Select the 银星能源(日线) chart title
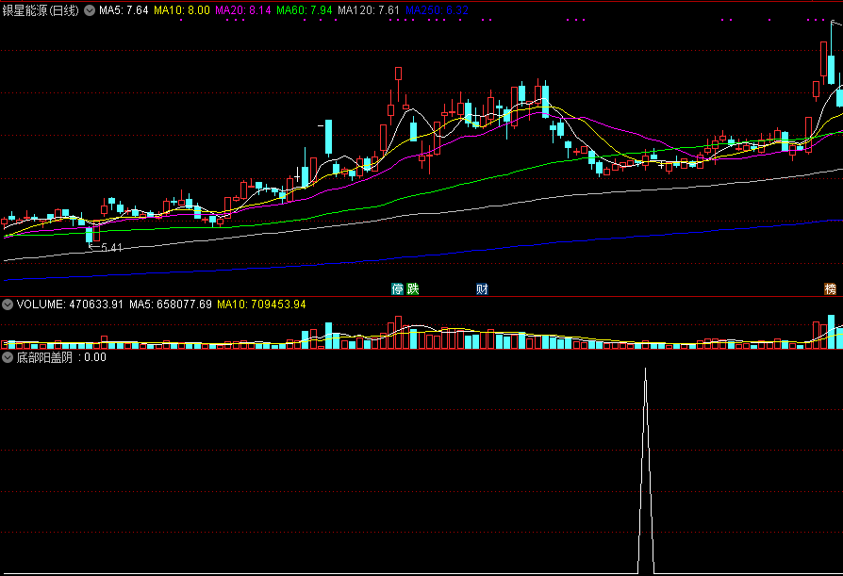The height and width of the screenshot is (576, 843). (x=41, y=10)
